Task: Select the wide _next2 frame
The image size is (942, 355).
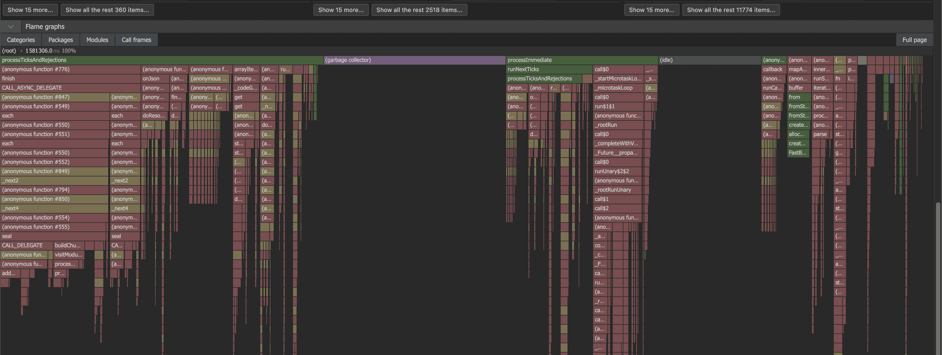Action: click(55, 180)
